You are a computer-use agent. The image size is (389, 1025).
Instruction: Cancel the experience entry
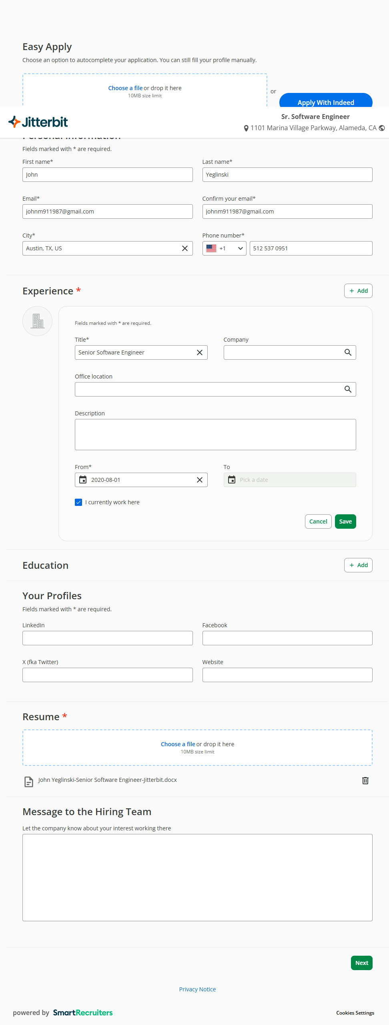(x=318, y=522)
